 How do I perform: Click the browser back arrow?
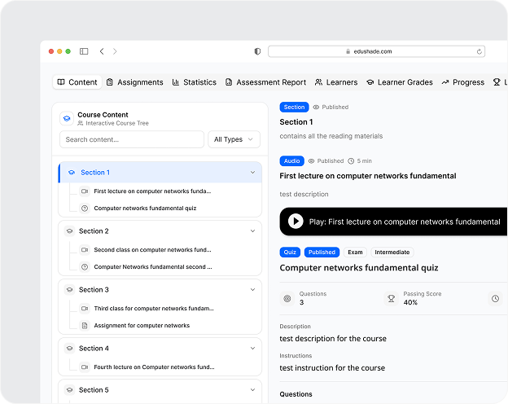(102, 51)
